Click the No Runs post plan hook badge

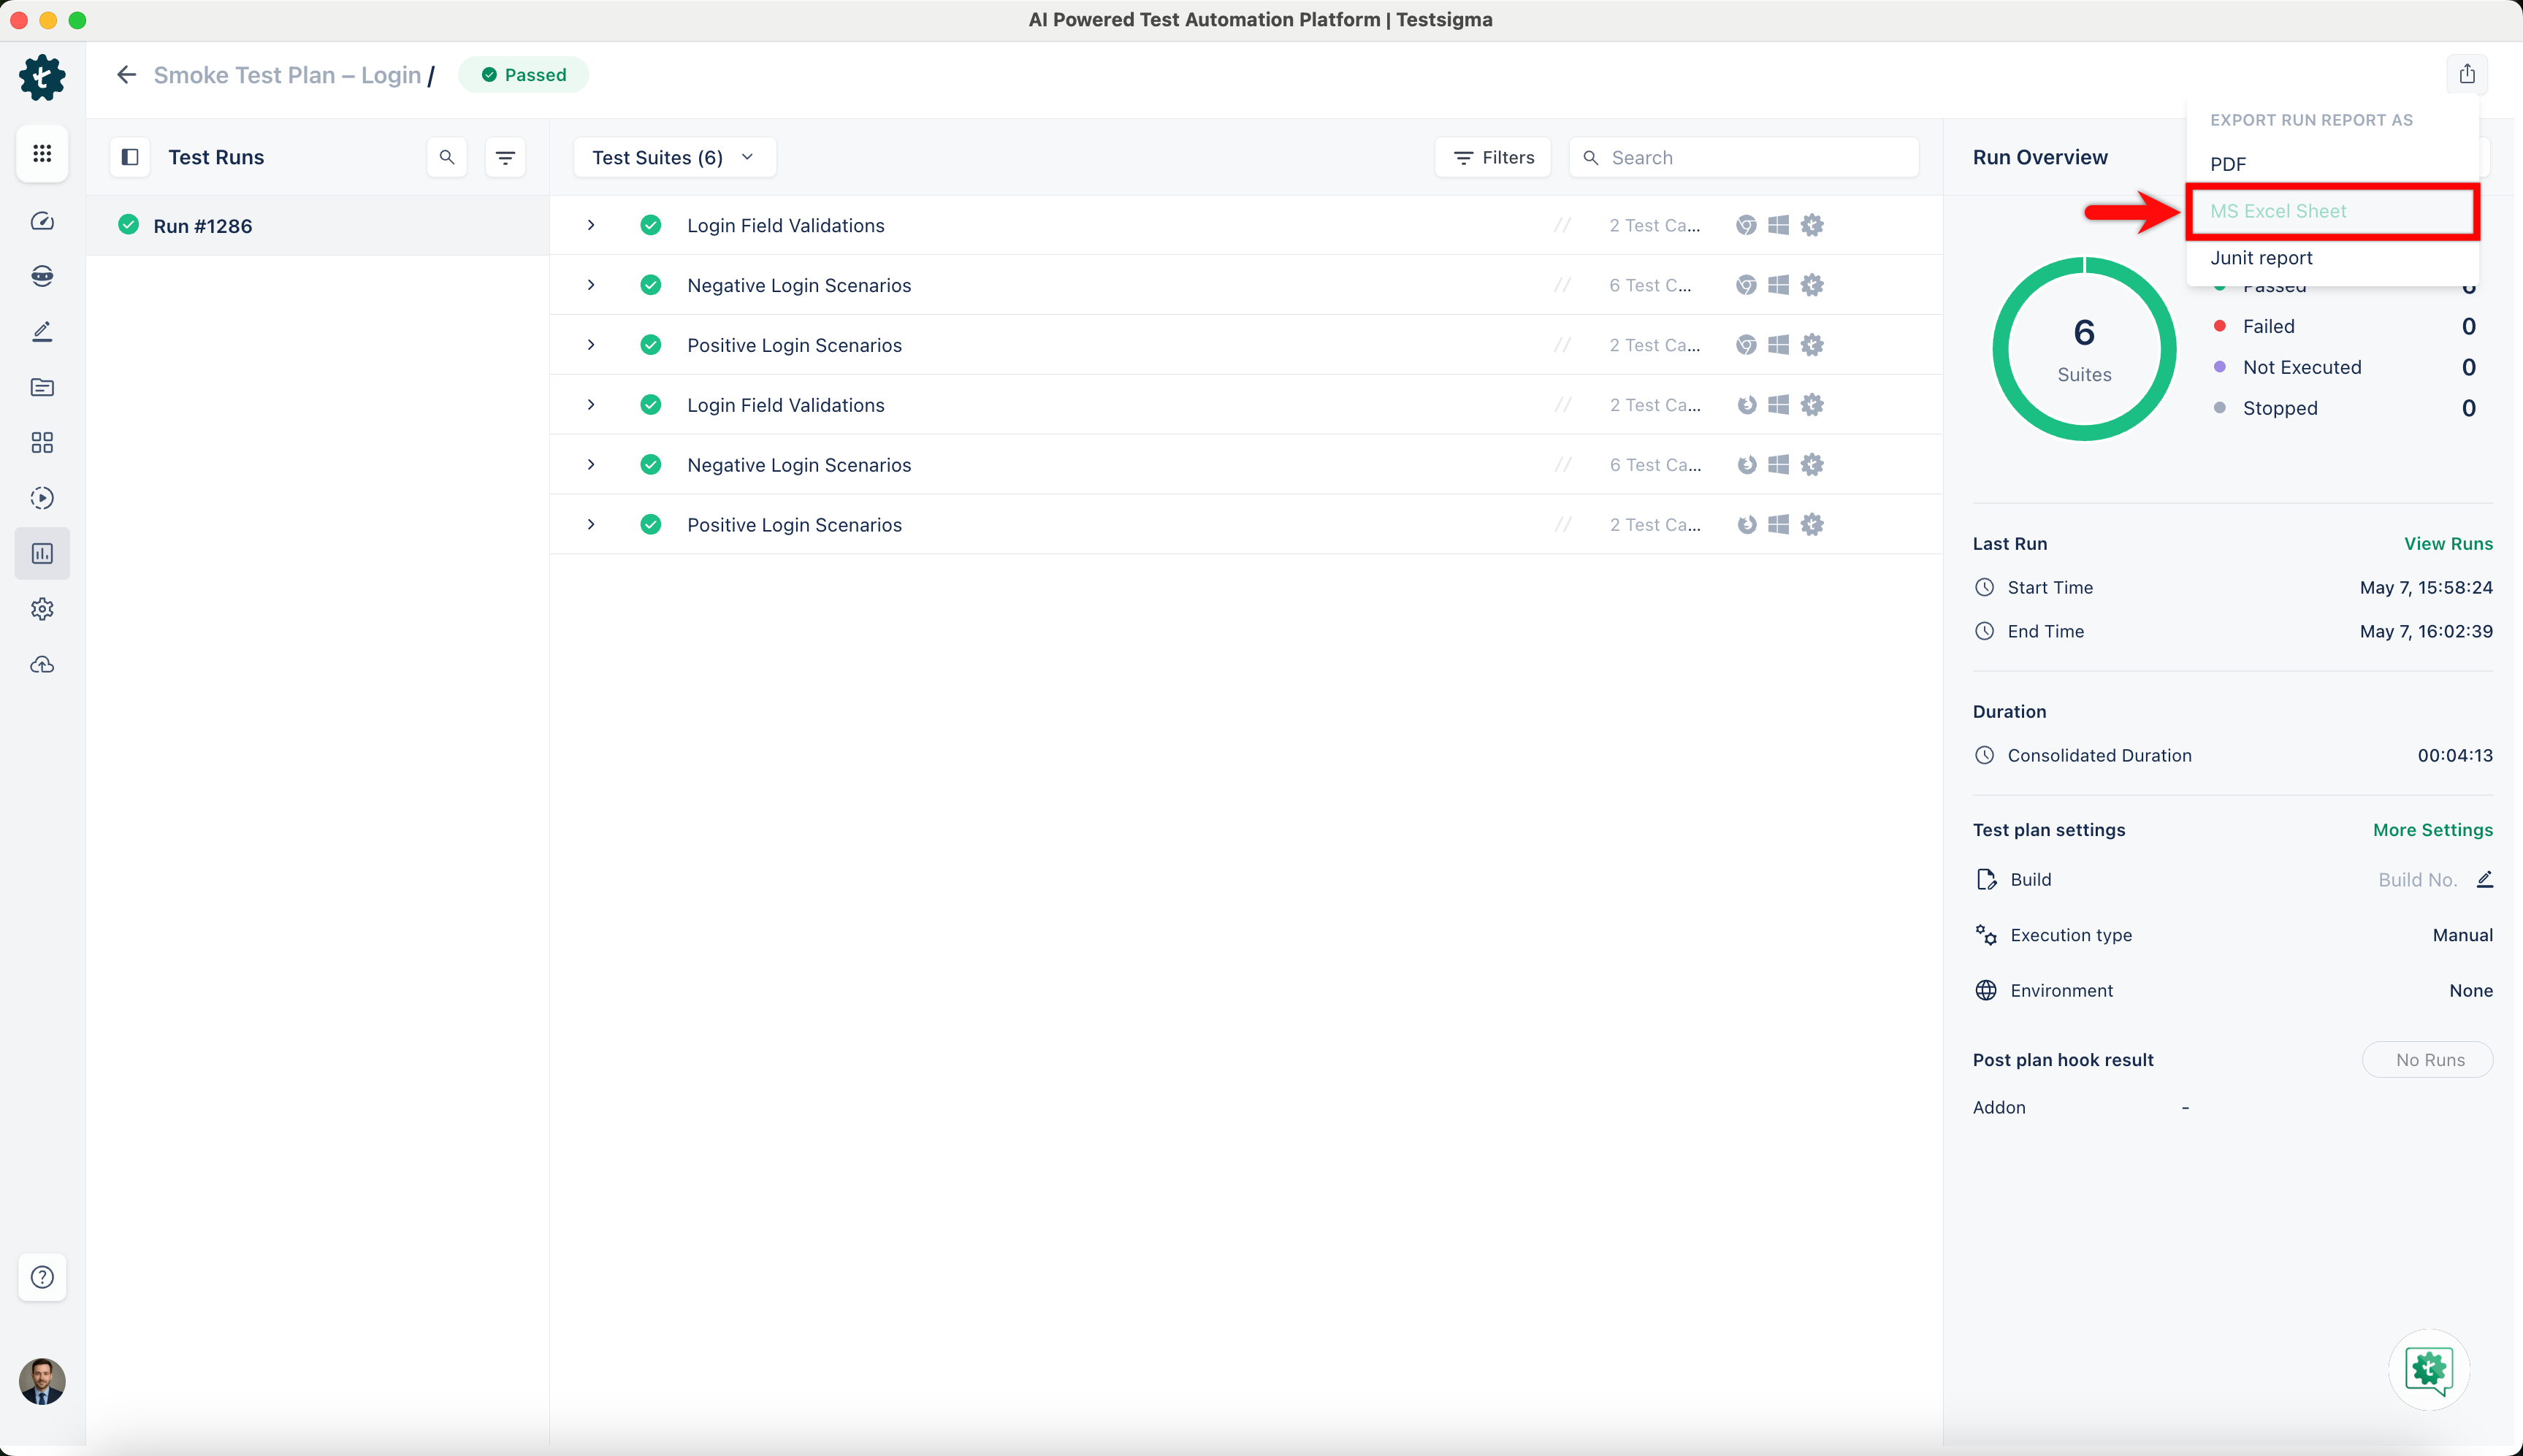click(2428, 1060)
